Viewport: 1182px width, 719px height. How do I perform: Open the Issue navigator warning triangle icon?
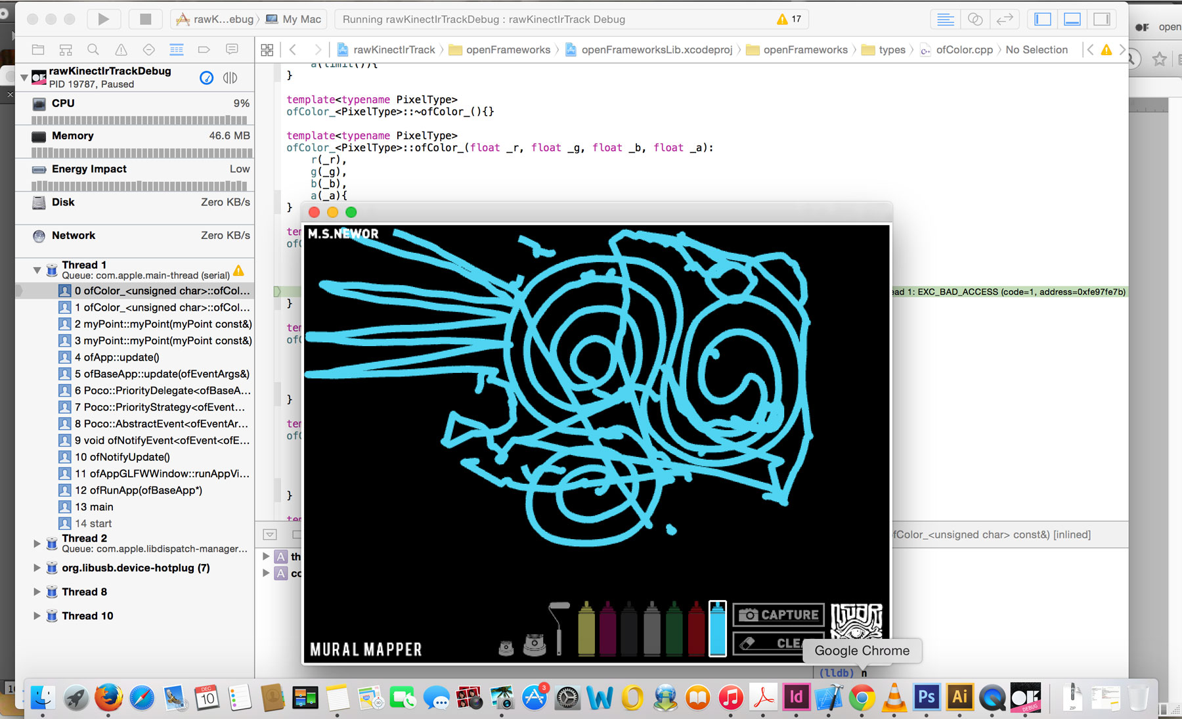click(x=121, y=49)
